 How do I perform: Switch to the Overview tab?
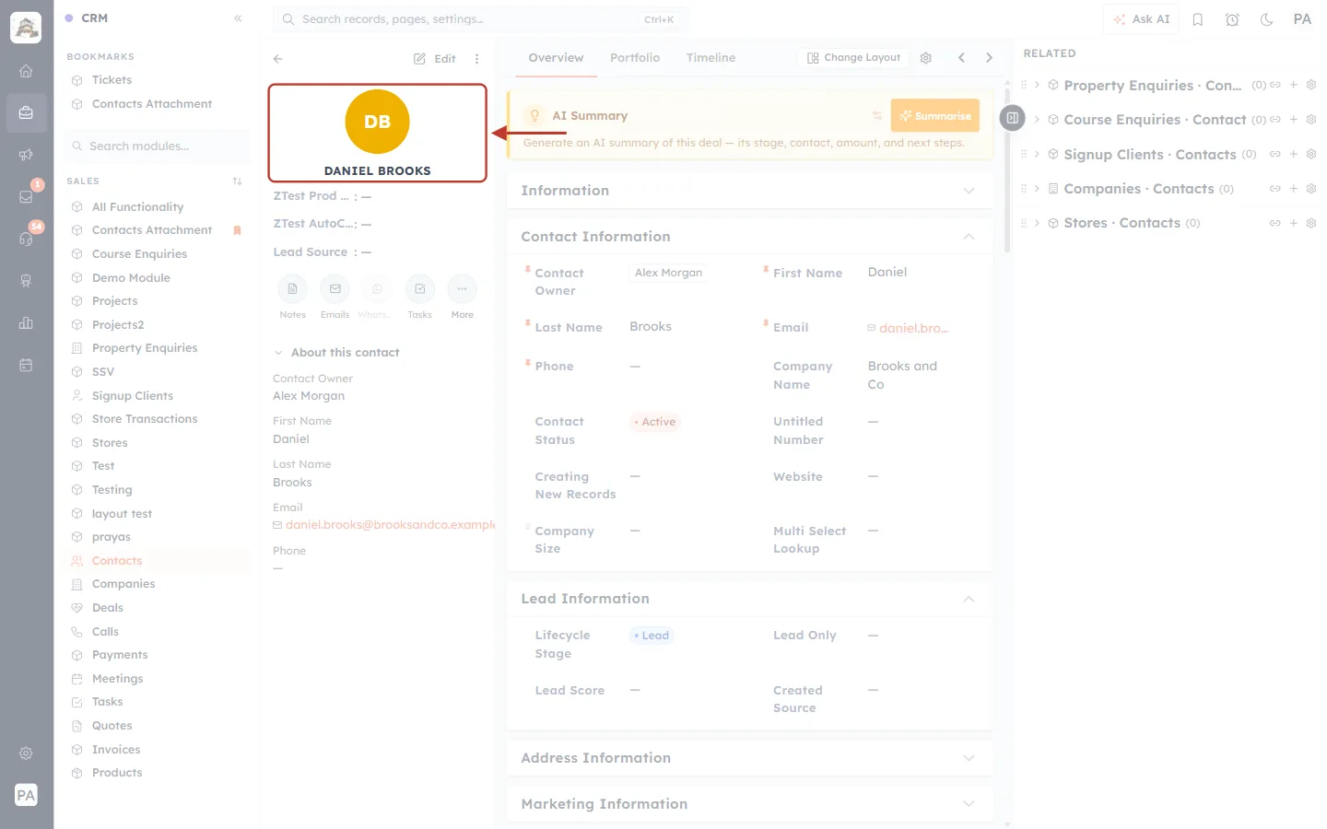tap(556, 58)
